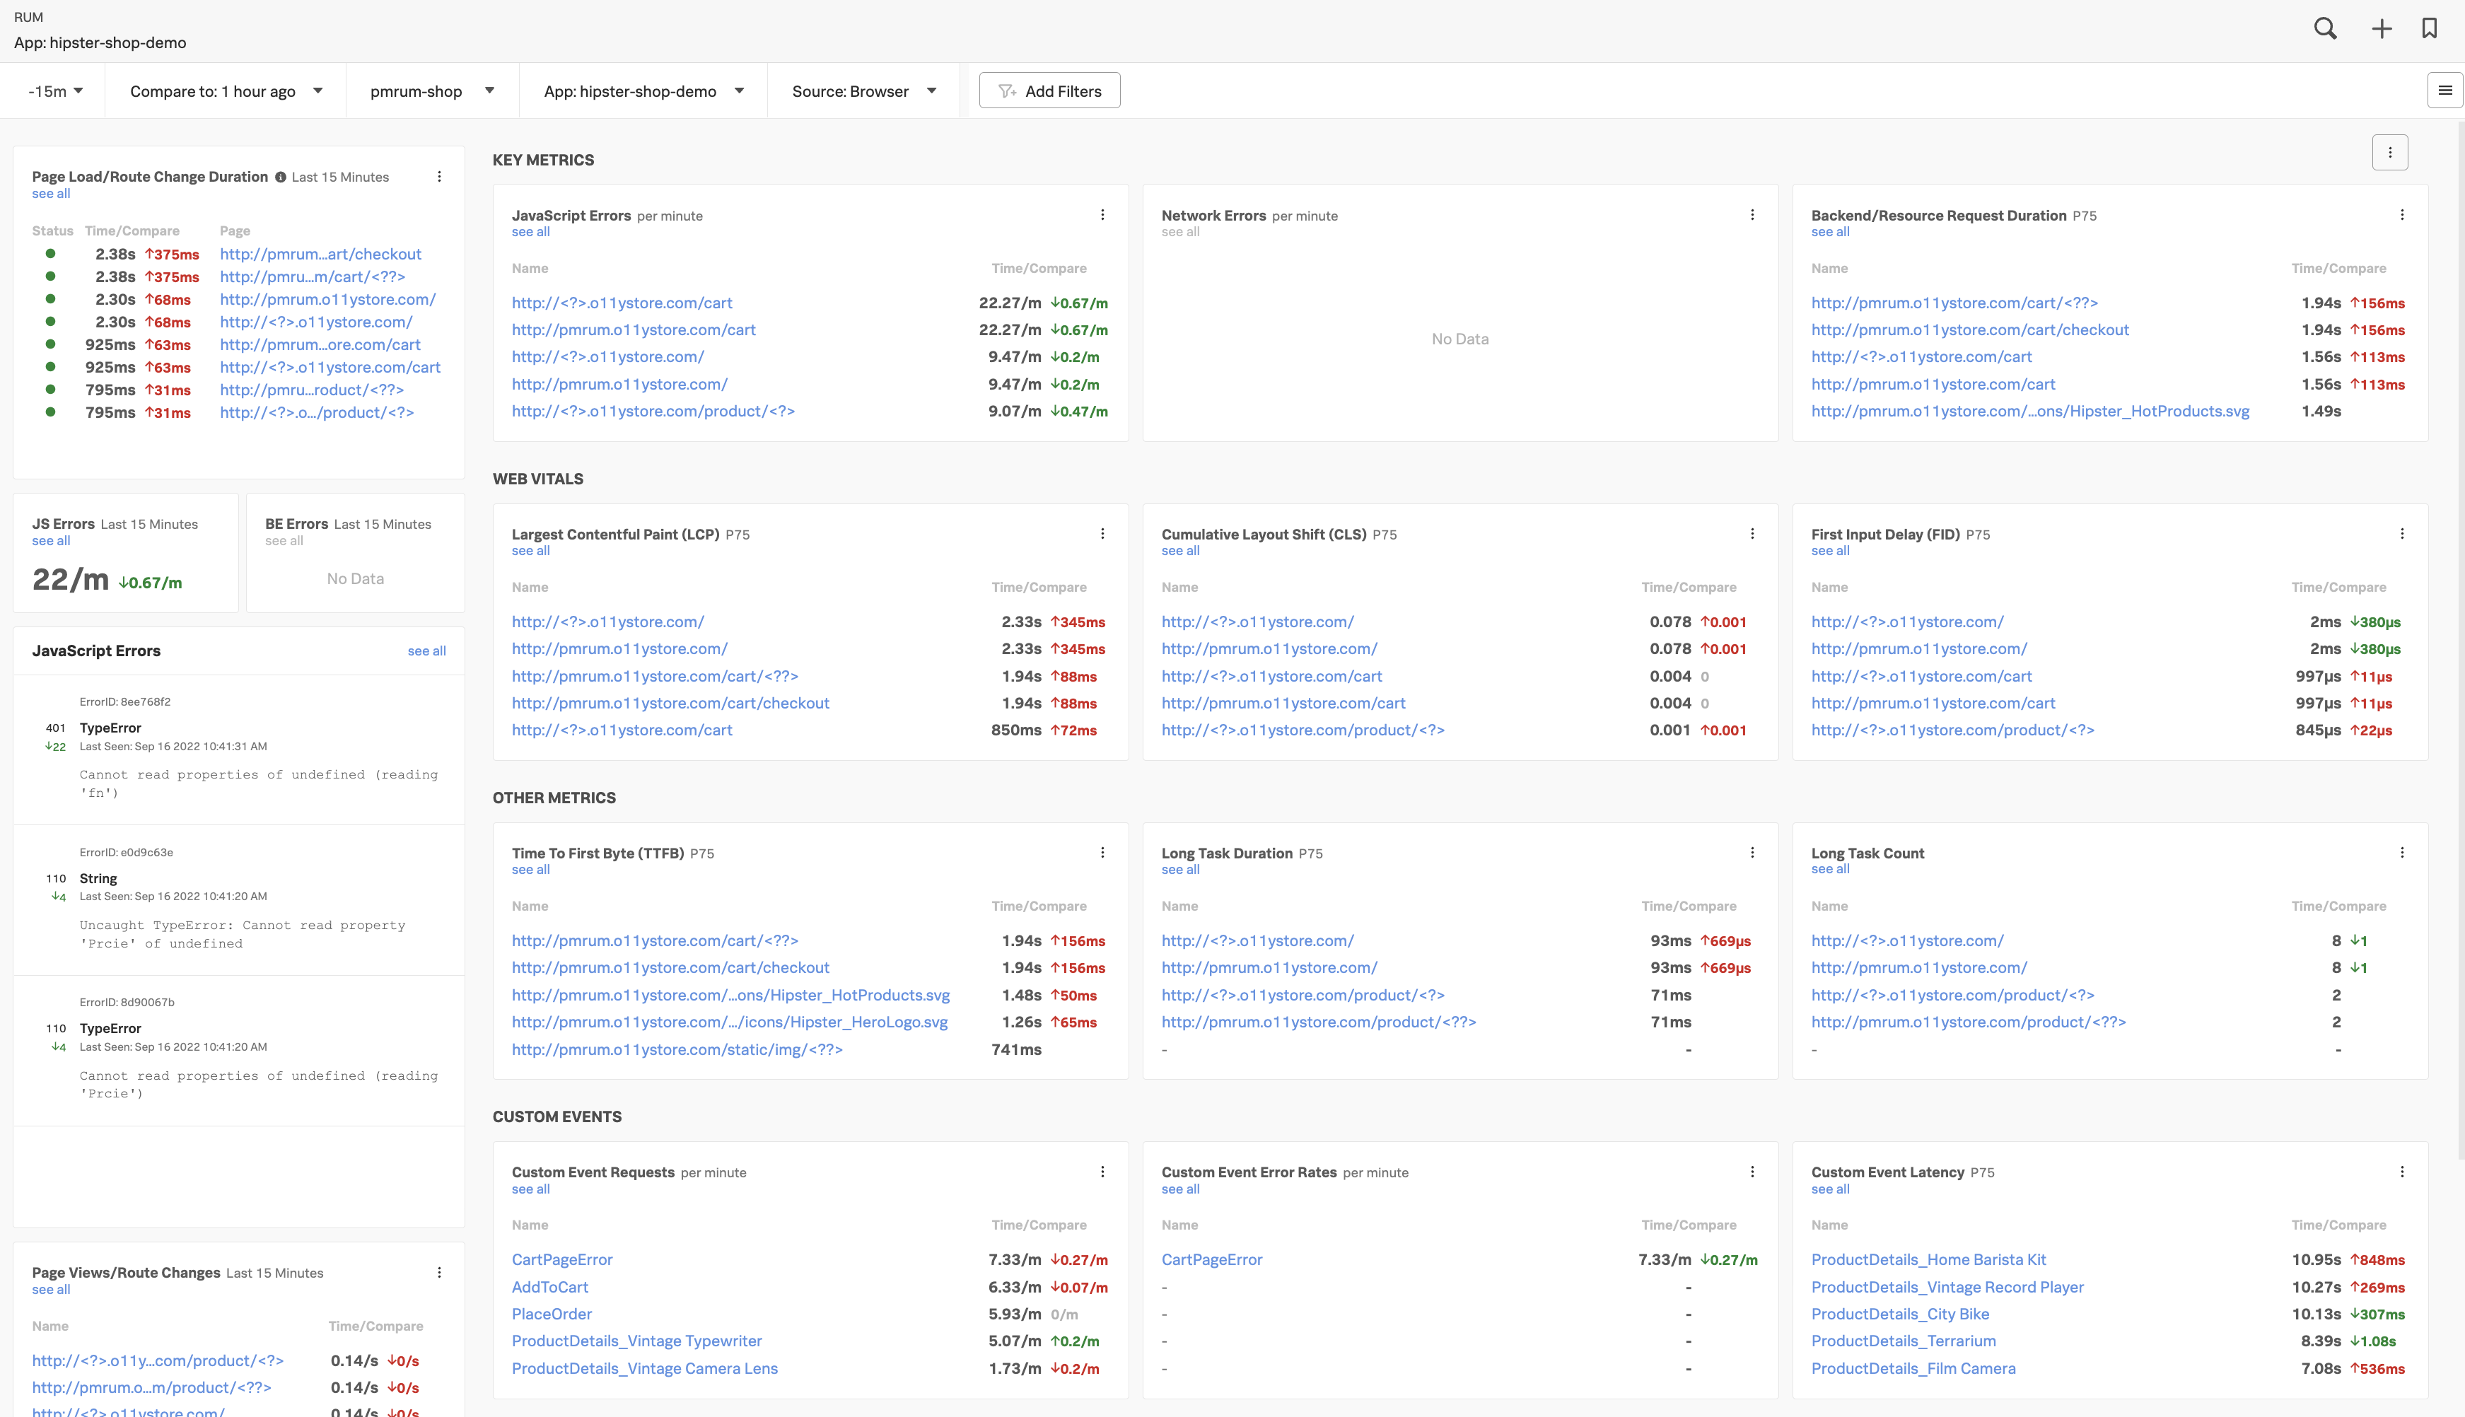Click the 7.33/m CartPageError request rate value
This screenshot has width=2465, height=1417.
(x=1015, y=1259)
